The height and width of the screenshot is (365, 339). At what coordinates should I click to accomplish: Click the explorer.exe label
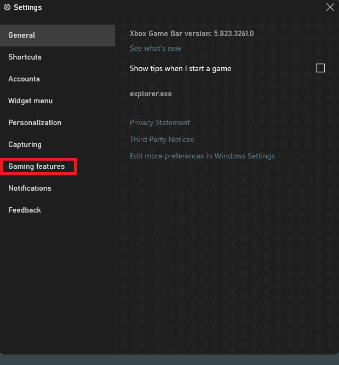tap(151, 94)
